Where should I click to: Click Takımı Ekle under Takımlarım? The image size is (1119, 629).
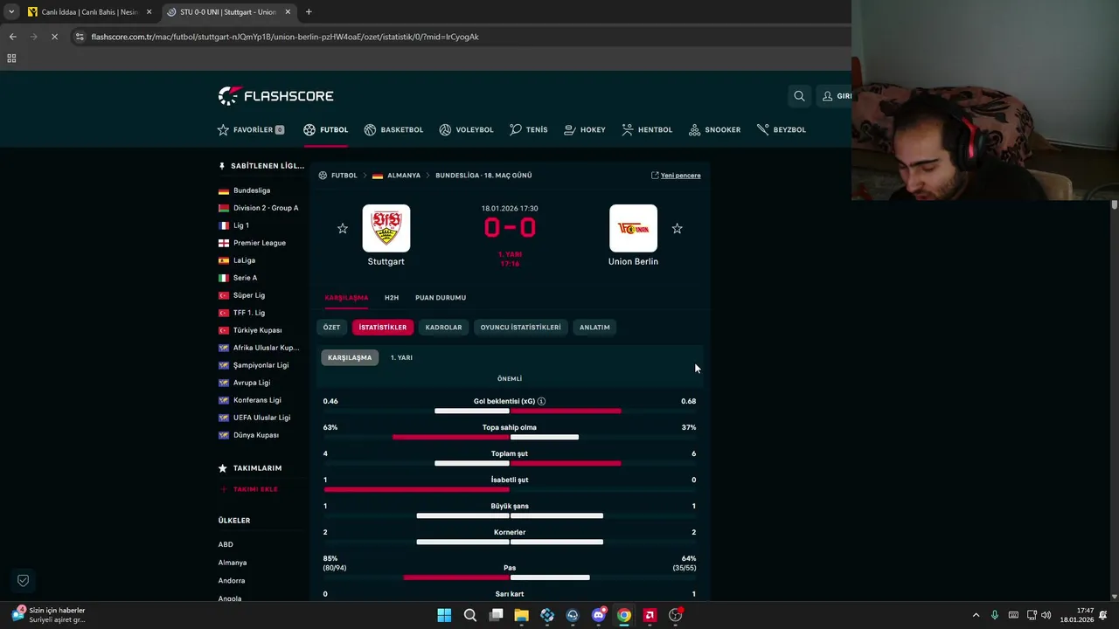(x=249, y=489)
